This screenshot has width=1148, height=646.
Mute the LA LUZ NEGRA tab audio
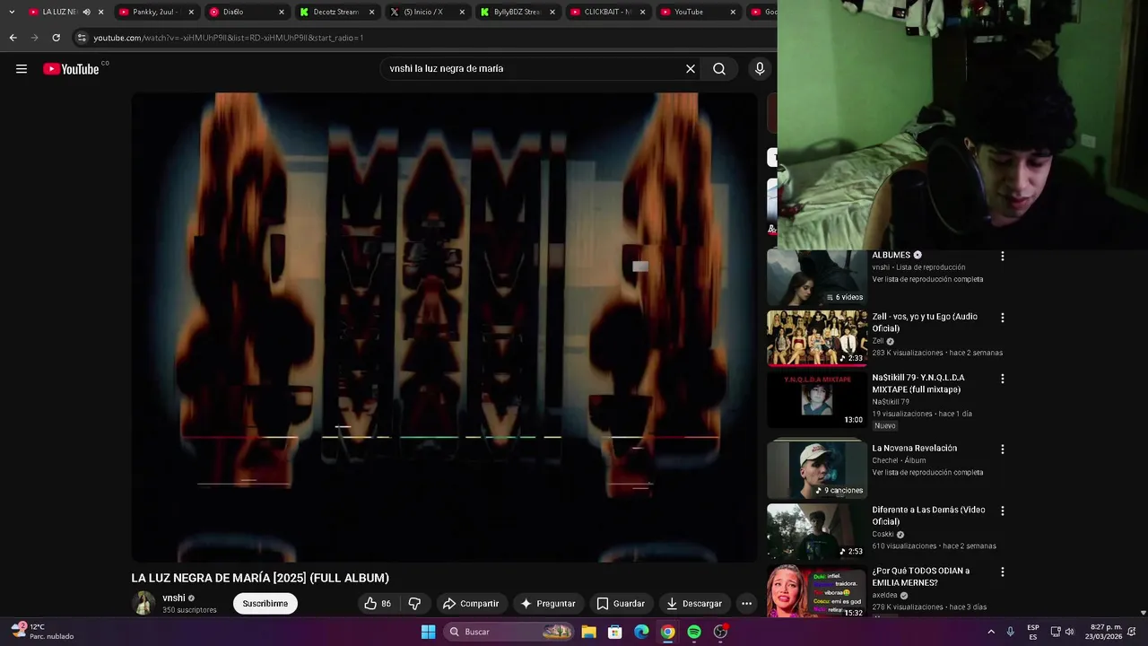pos(86,12)
